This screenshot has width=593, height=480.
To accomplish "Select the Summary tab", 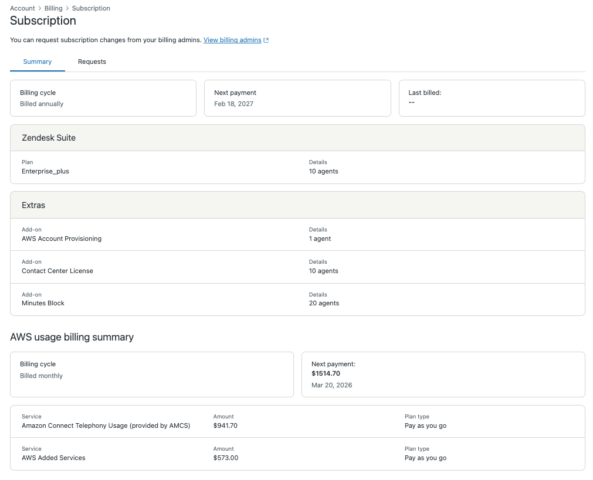I will [x=38, y=62].
